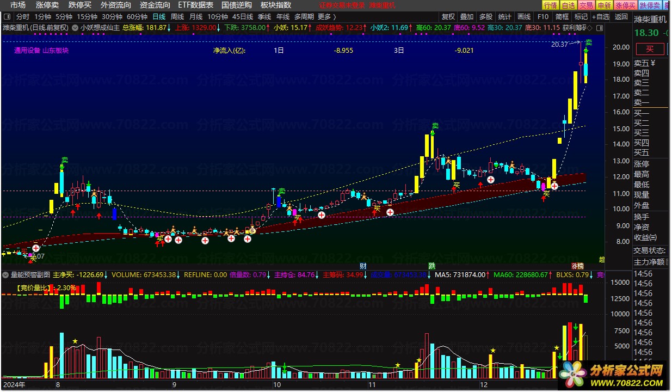Click the 交易状态 label in the side panel

click(x=650, y=250)
